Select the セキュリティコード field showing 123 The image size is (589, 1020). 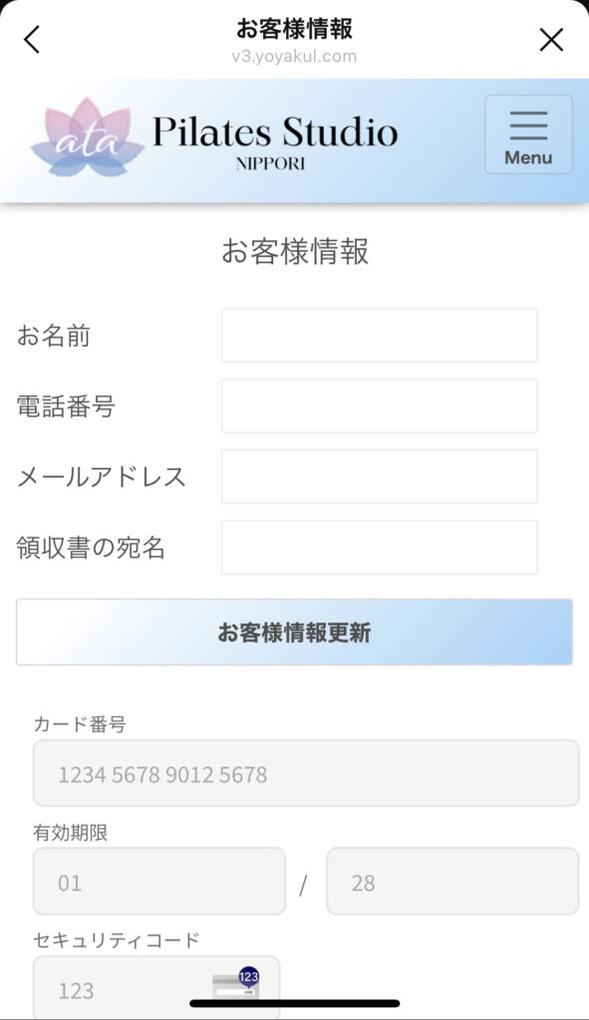pyautogui.click(x=156, y=987)
